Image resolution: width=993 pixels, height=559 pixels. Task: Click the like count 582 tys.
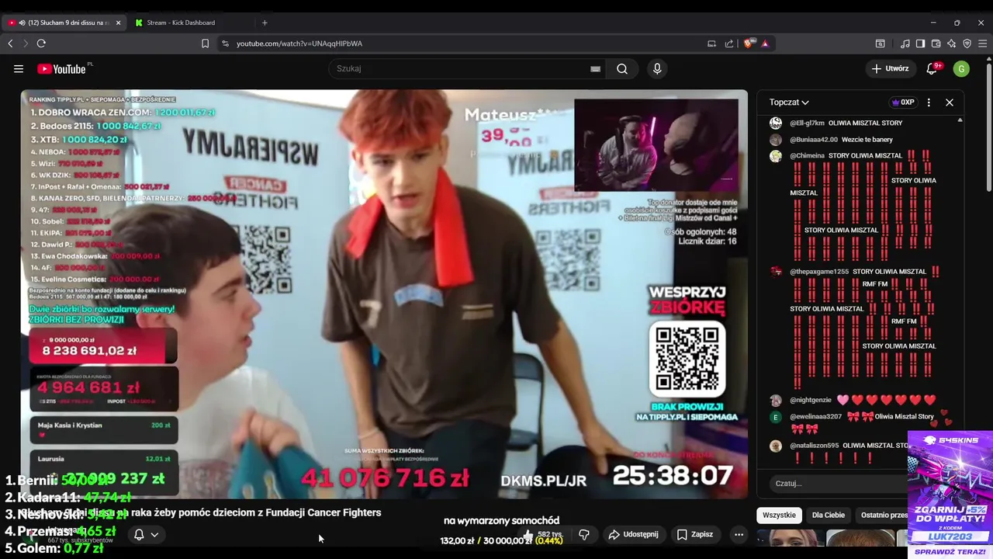(543, 534)
